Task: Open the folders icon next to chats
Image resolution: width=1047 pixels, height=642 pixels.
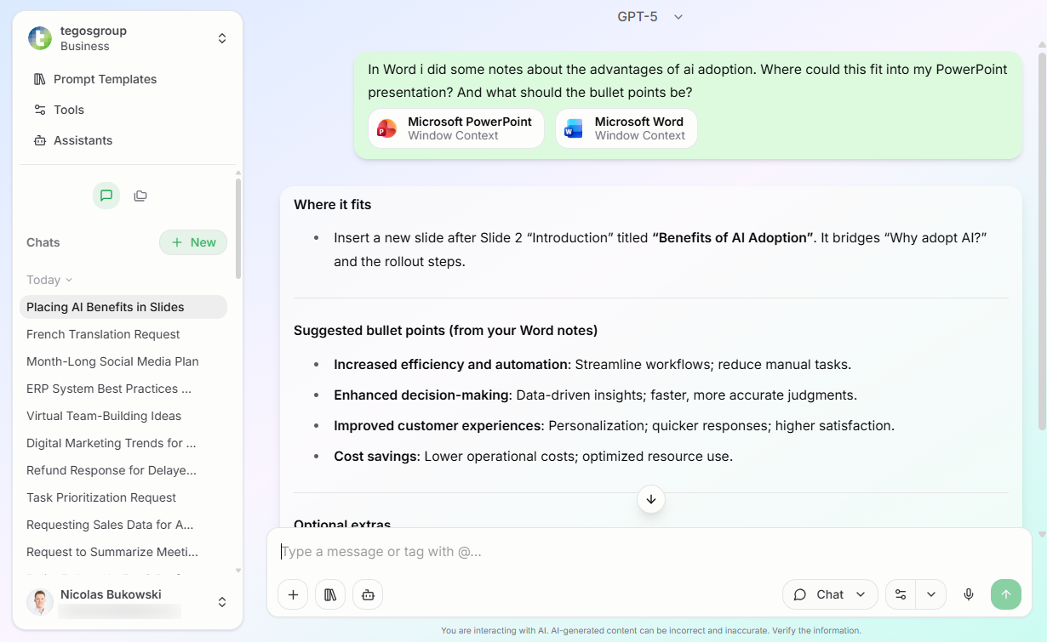Action: [140, 196]
